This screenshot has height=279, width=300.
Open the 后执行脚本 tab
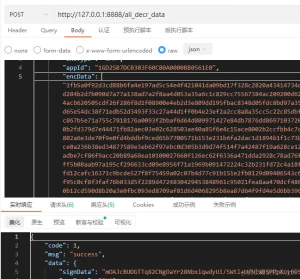178,30
